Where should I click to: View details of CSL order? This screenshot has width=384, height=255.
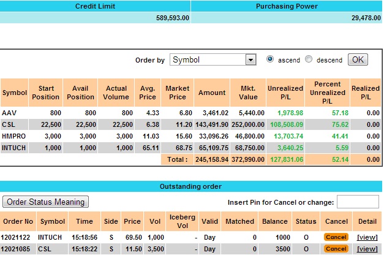point(367,249)
